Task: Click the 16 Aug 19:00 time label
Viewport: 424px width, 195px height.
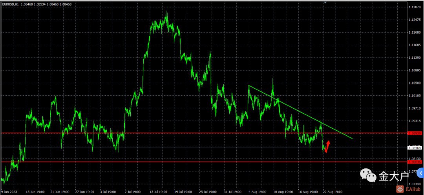Action: click(308, 192)
